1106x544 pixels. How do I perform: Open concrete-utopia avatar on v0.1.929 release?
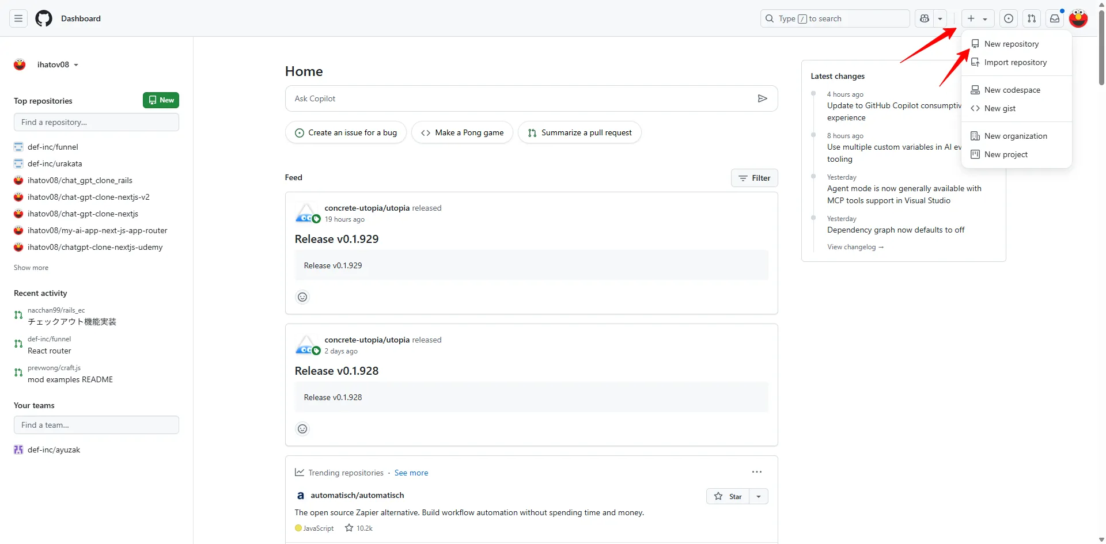pos(306,213)
